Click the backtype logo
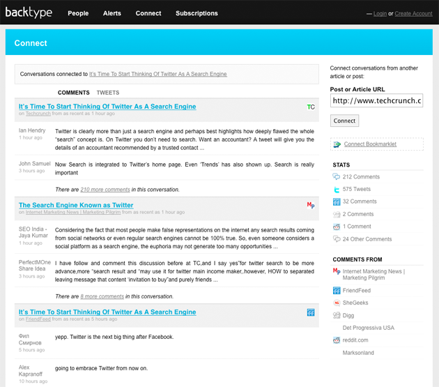This screenshot has height=387, width=439. coord(29,13)
